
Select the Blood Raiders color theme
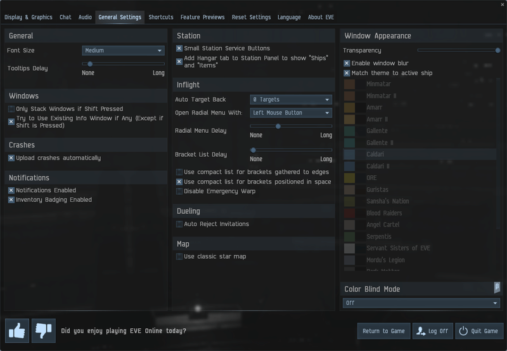click(420, 213)
